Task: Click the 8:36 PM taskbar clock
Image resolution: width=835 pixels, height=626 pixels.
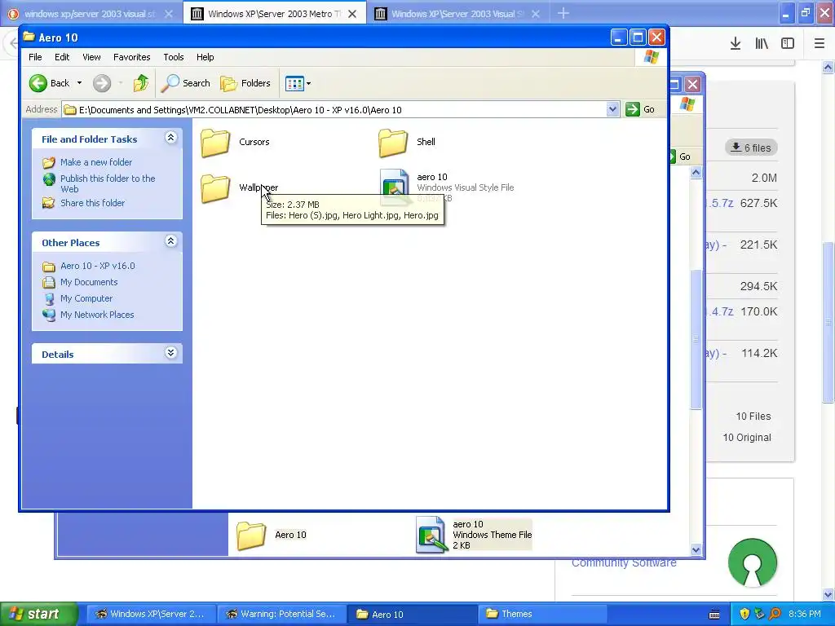Action: click(805, 615)
